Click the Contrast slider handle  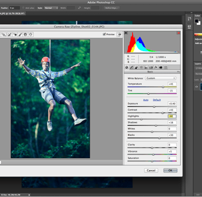pyautogui.click(x=163, y=113)
